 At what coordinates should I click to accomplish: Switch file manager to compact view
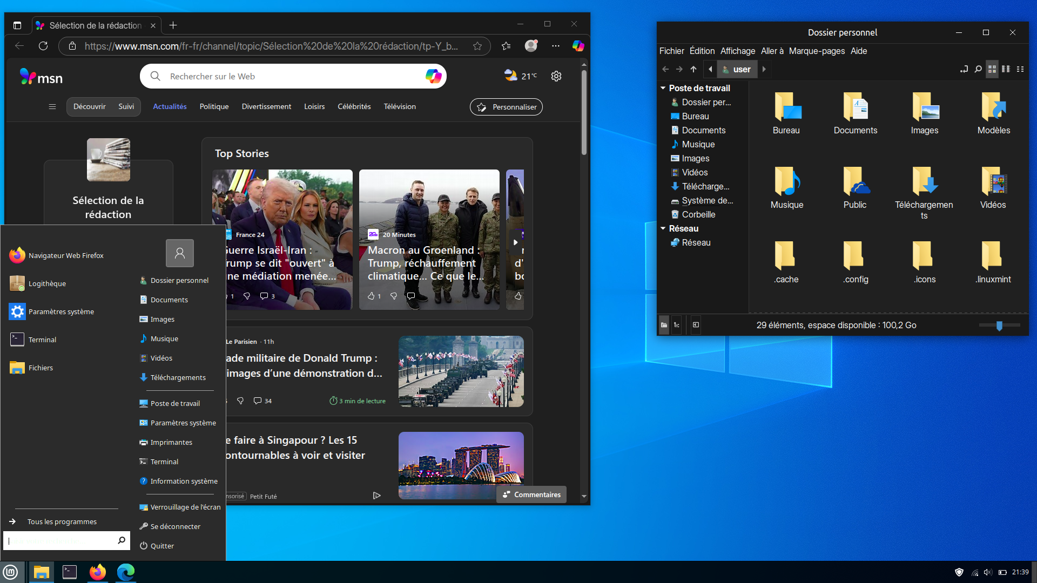(x=1020, y=69)
